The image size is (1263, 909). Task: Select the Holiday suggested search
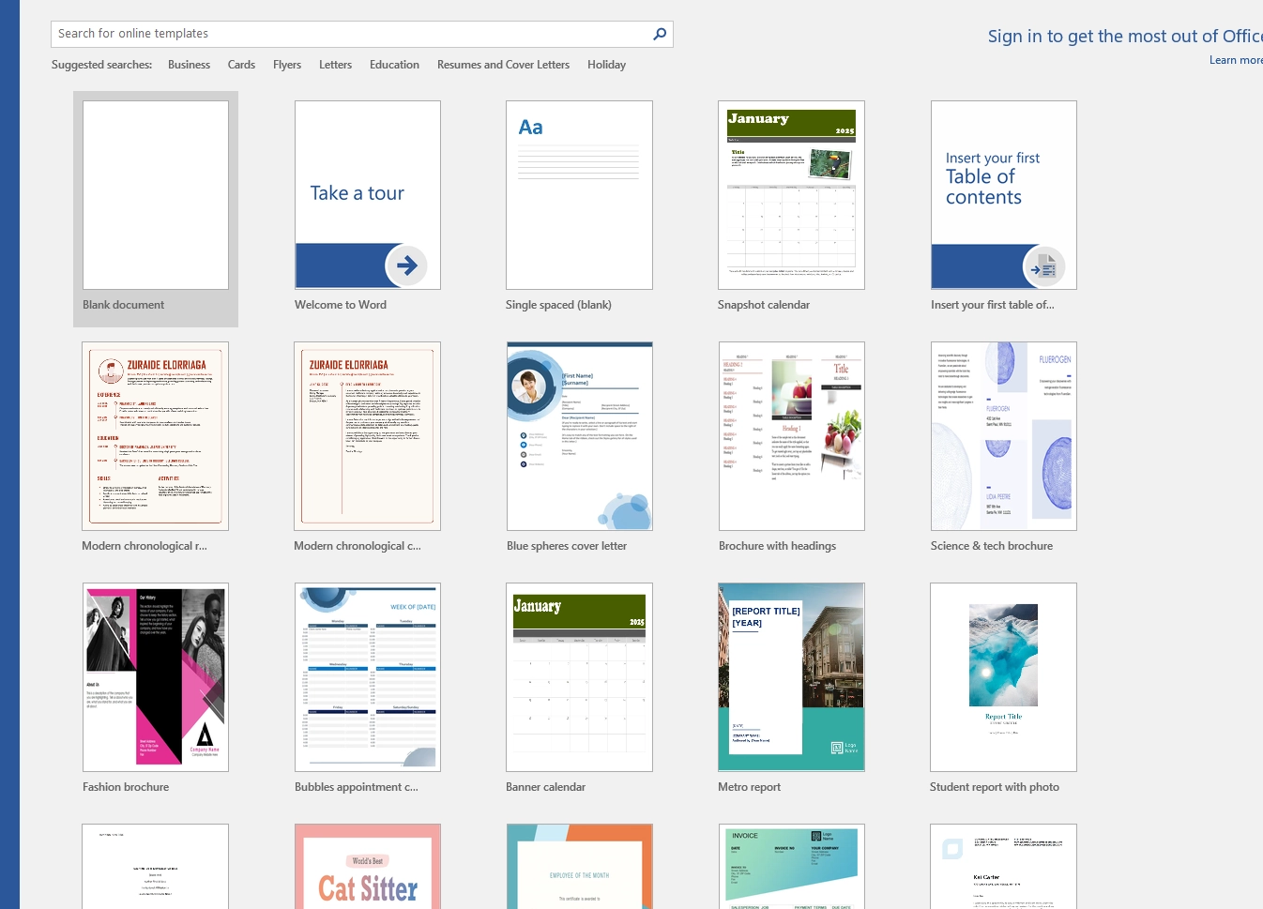606,65
